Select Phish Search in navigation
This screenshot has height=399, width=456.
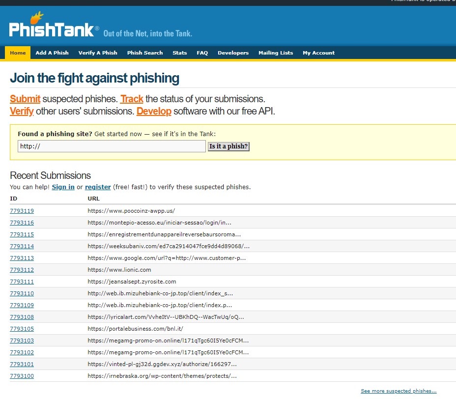145,53
